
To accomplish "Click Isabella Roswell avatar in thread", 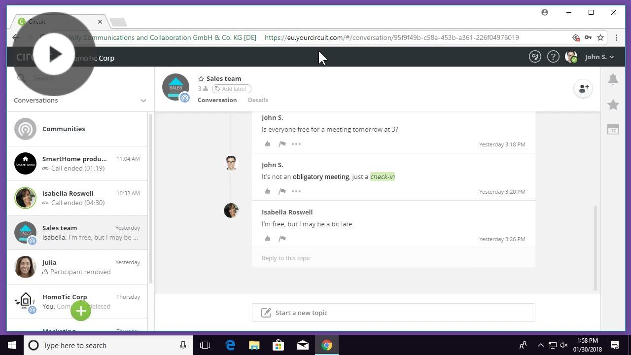I will (x=231, y=211).
